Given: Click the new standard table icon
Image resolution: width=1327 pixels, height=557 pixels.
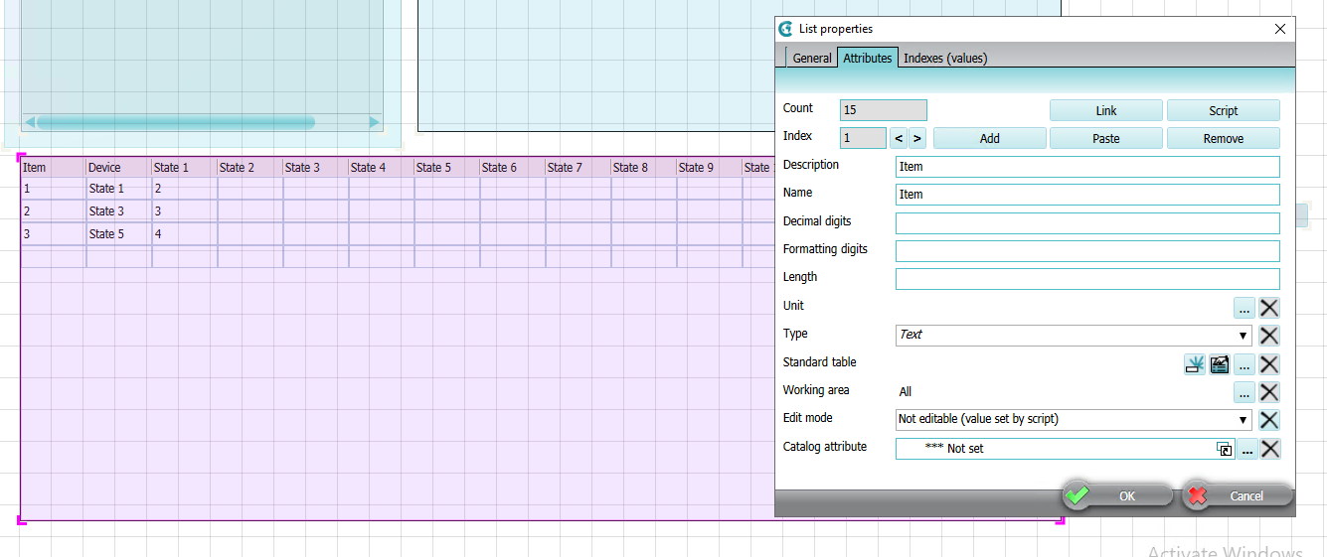Looking at the screenshot, I should pyautogui.click(x=1194, y=364).
